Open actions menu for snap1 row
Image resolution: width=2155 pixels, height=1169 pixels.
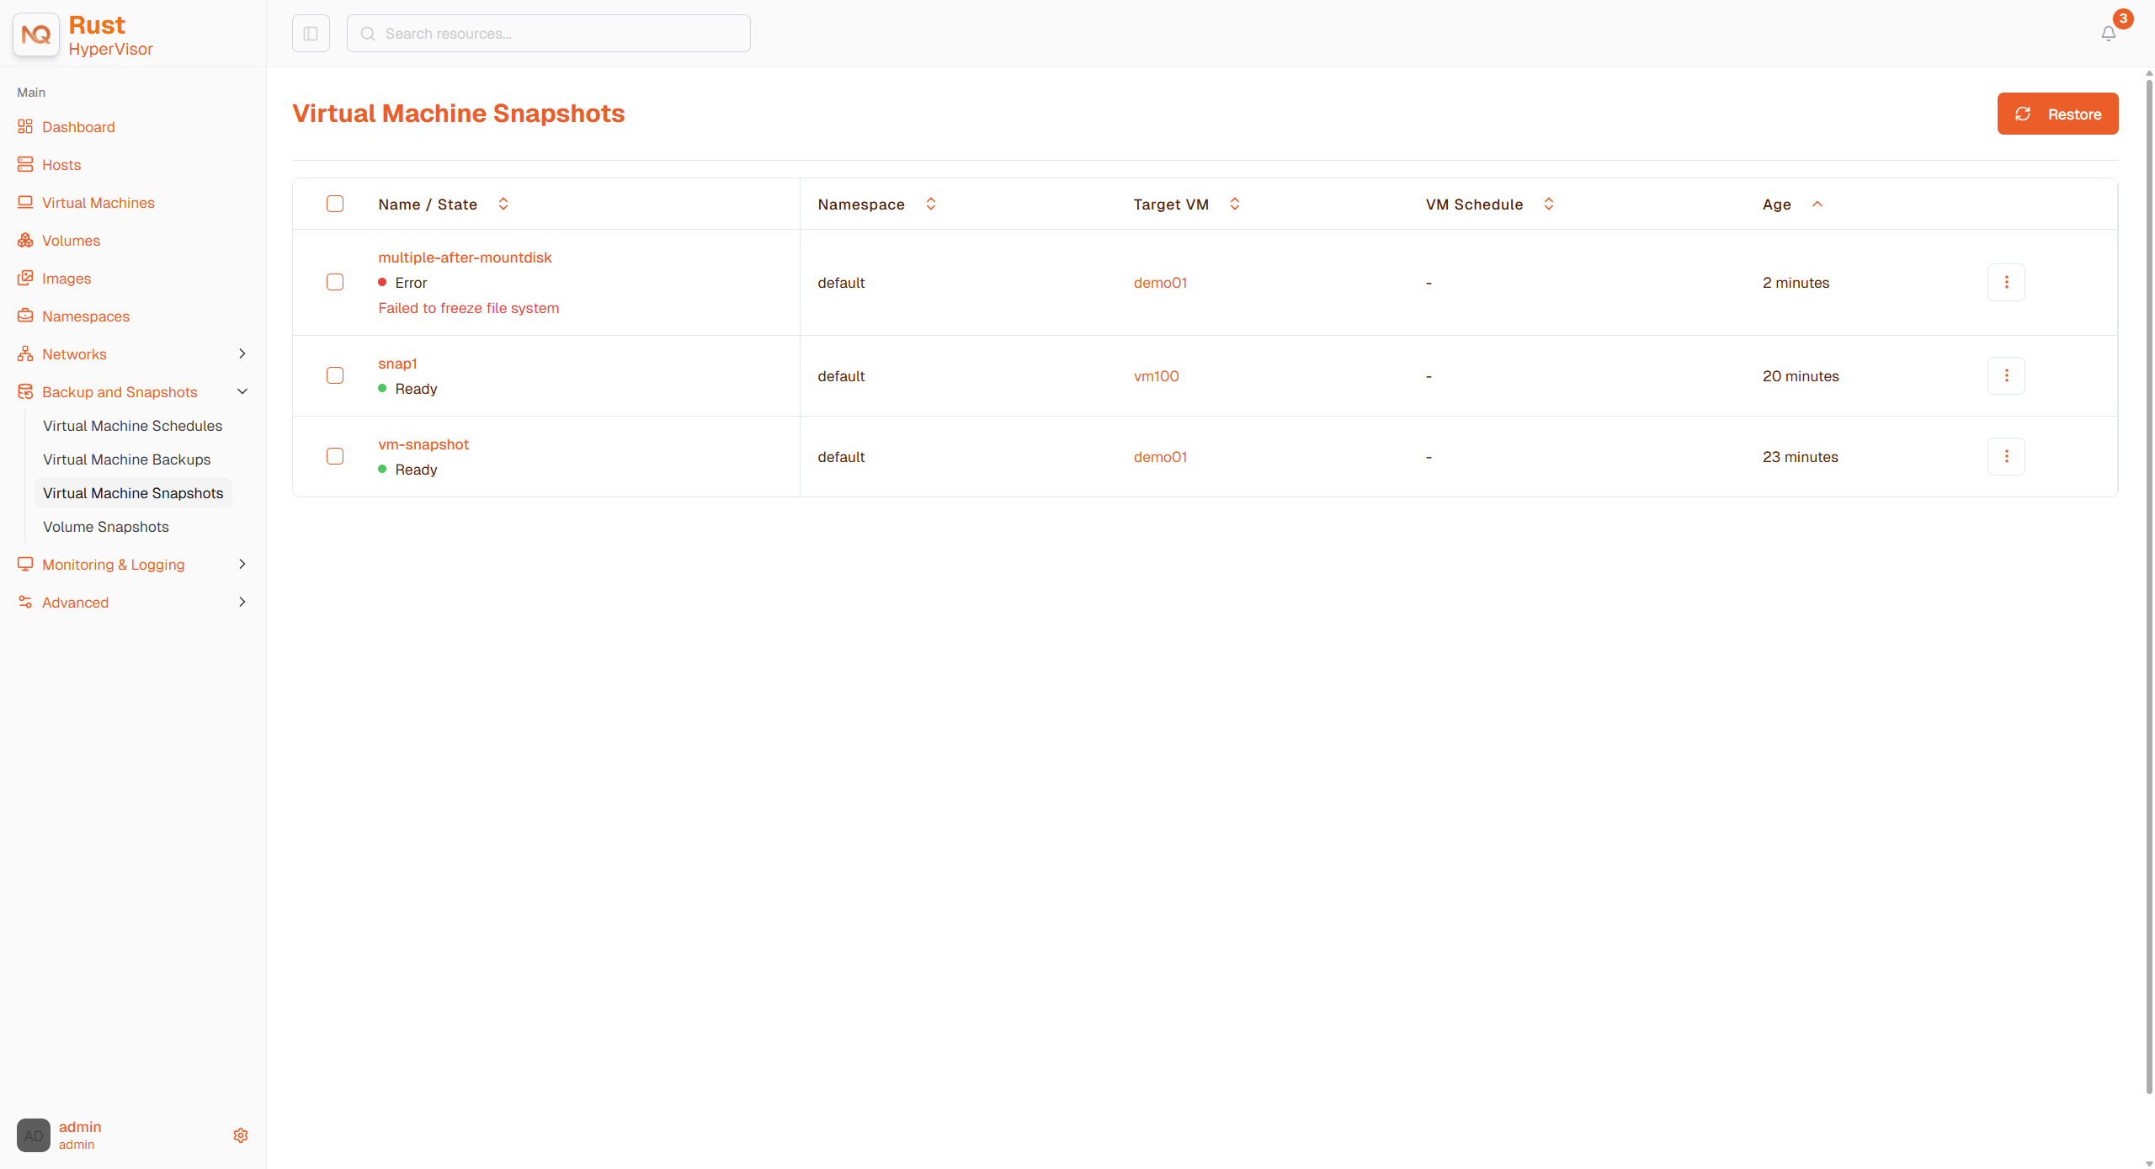(2006, 375)
